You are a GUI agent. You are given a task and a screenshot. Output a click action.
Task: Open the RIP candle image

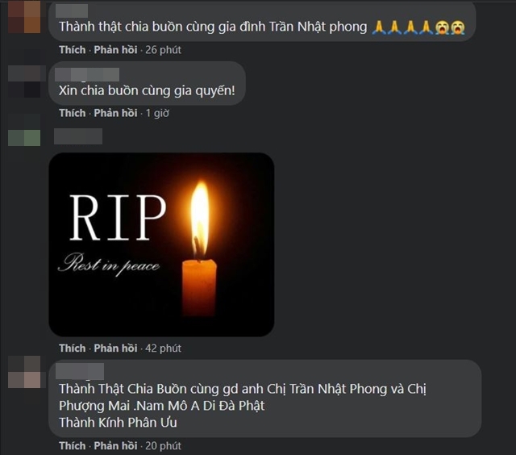[161, 244]
